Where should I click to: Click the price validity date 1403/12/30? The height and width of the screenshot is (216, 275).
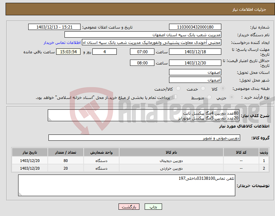(195, 63)
